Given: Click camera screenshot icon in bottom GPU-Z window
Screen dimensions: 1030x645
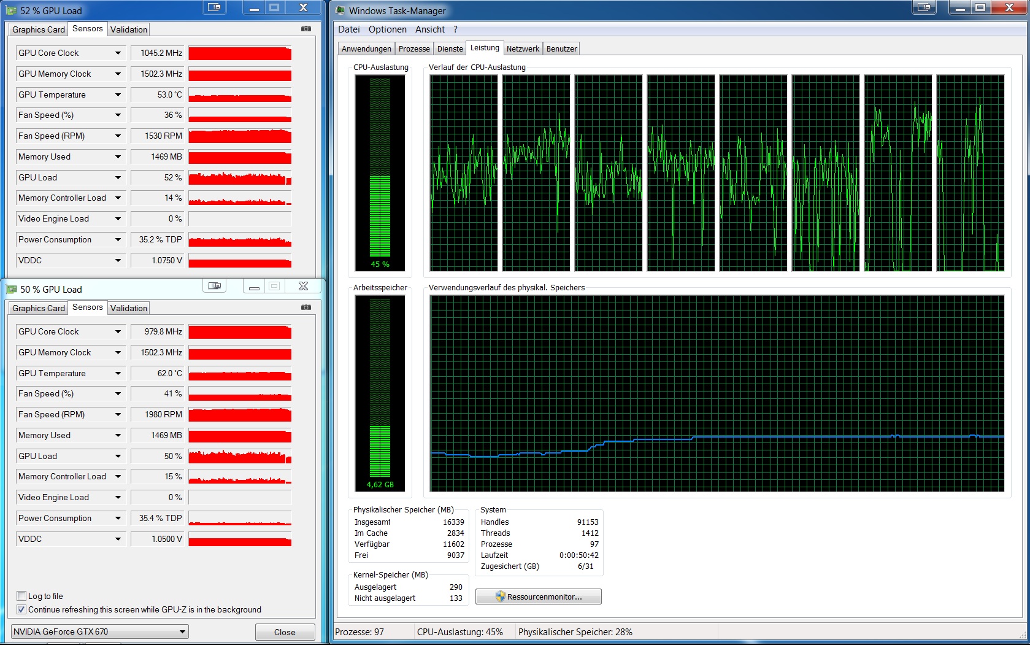Looking at the screenshot, I should click(306, 307).
